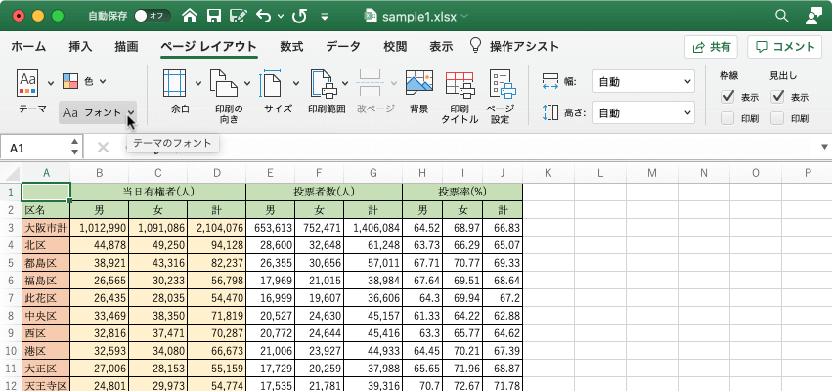Click the サイズ paper size icon

[272, 83]
